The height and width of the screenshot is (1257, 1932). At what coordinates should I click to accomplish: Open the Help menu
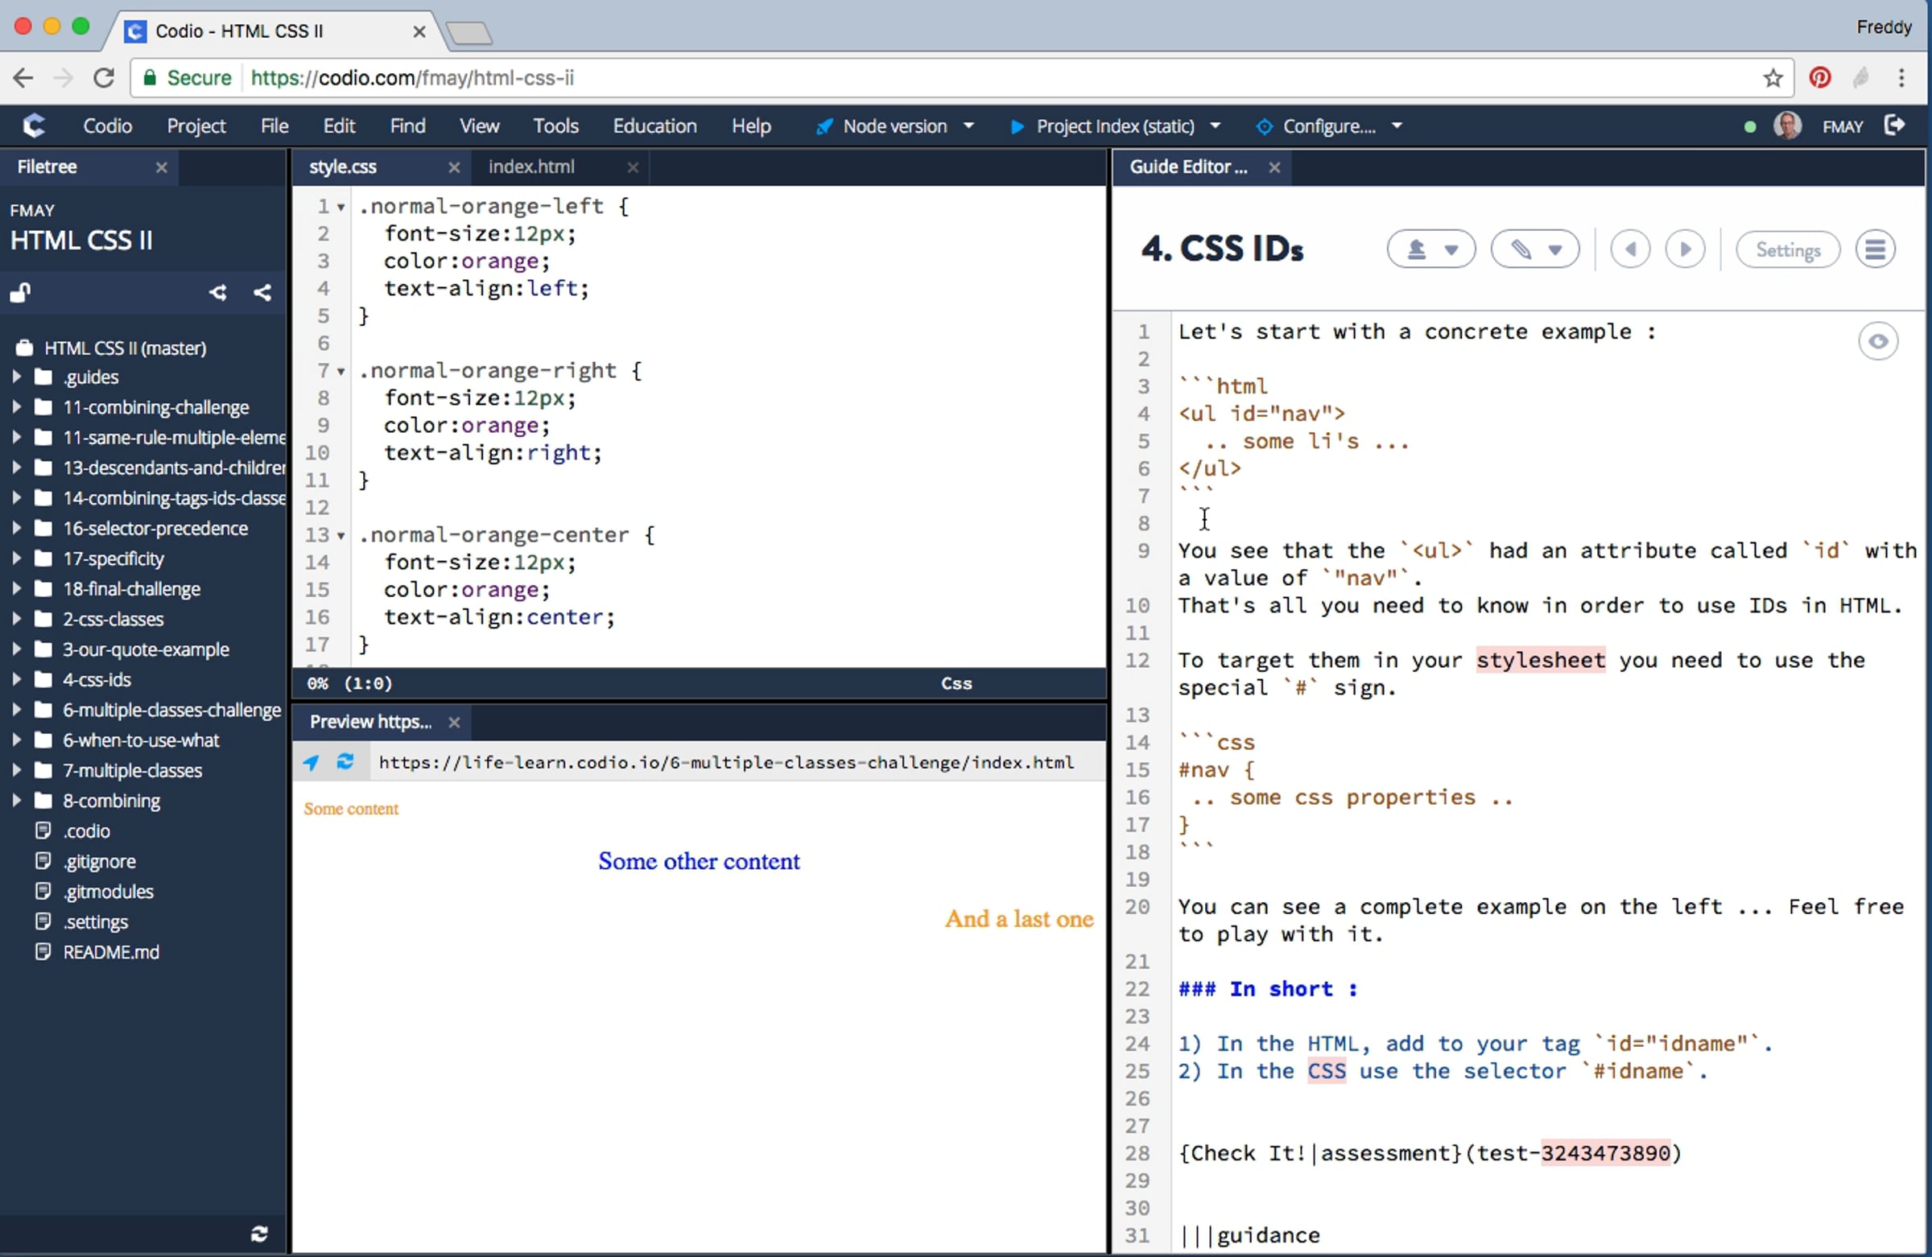pos(752,126)
